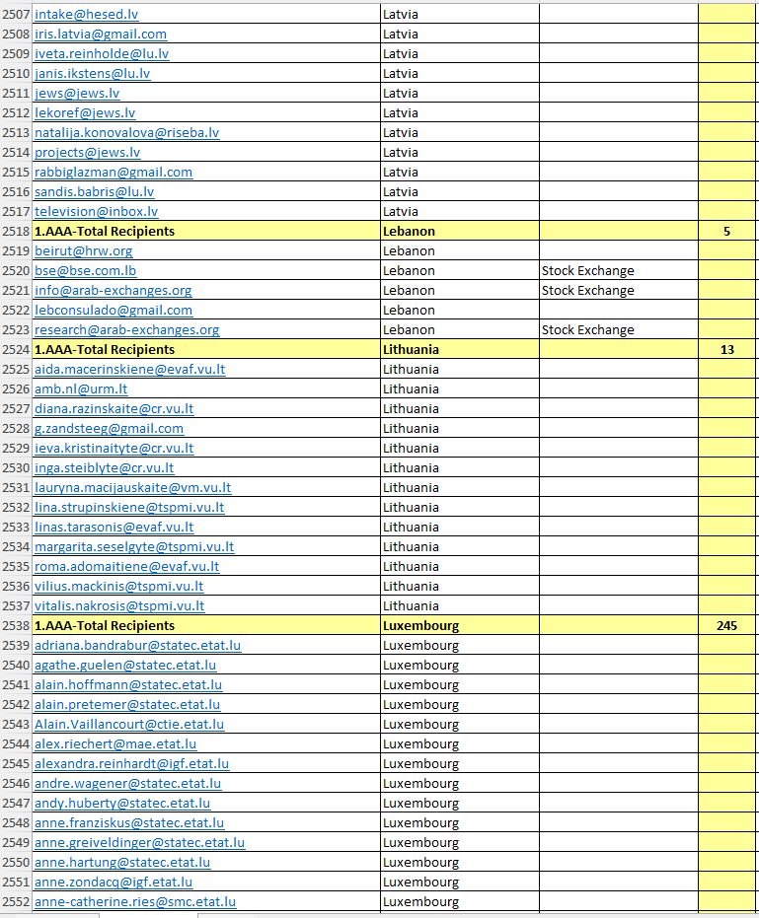This screenshot has height=918, width=759.
Task: Open sandis.babris@lu.lv link
Action: (95, 192)
